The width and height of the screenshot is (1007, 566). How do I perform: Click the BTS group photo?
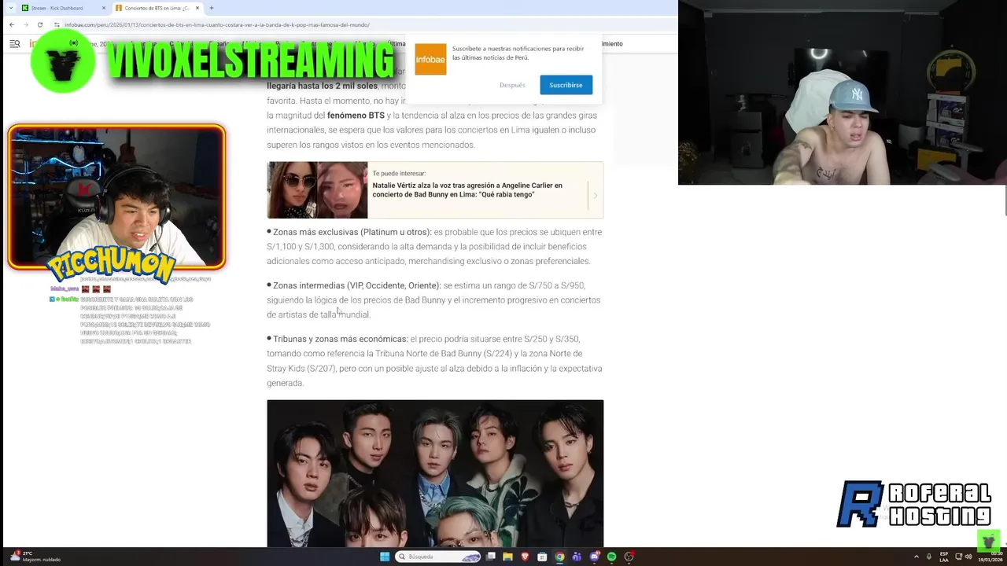coord(435,473)
